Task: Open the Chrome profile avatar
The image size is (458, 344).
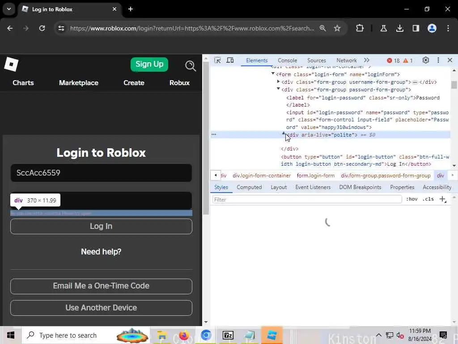Action: (432, 28)
